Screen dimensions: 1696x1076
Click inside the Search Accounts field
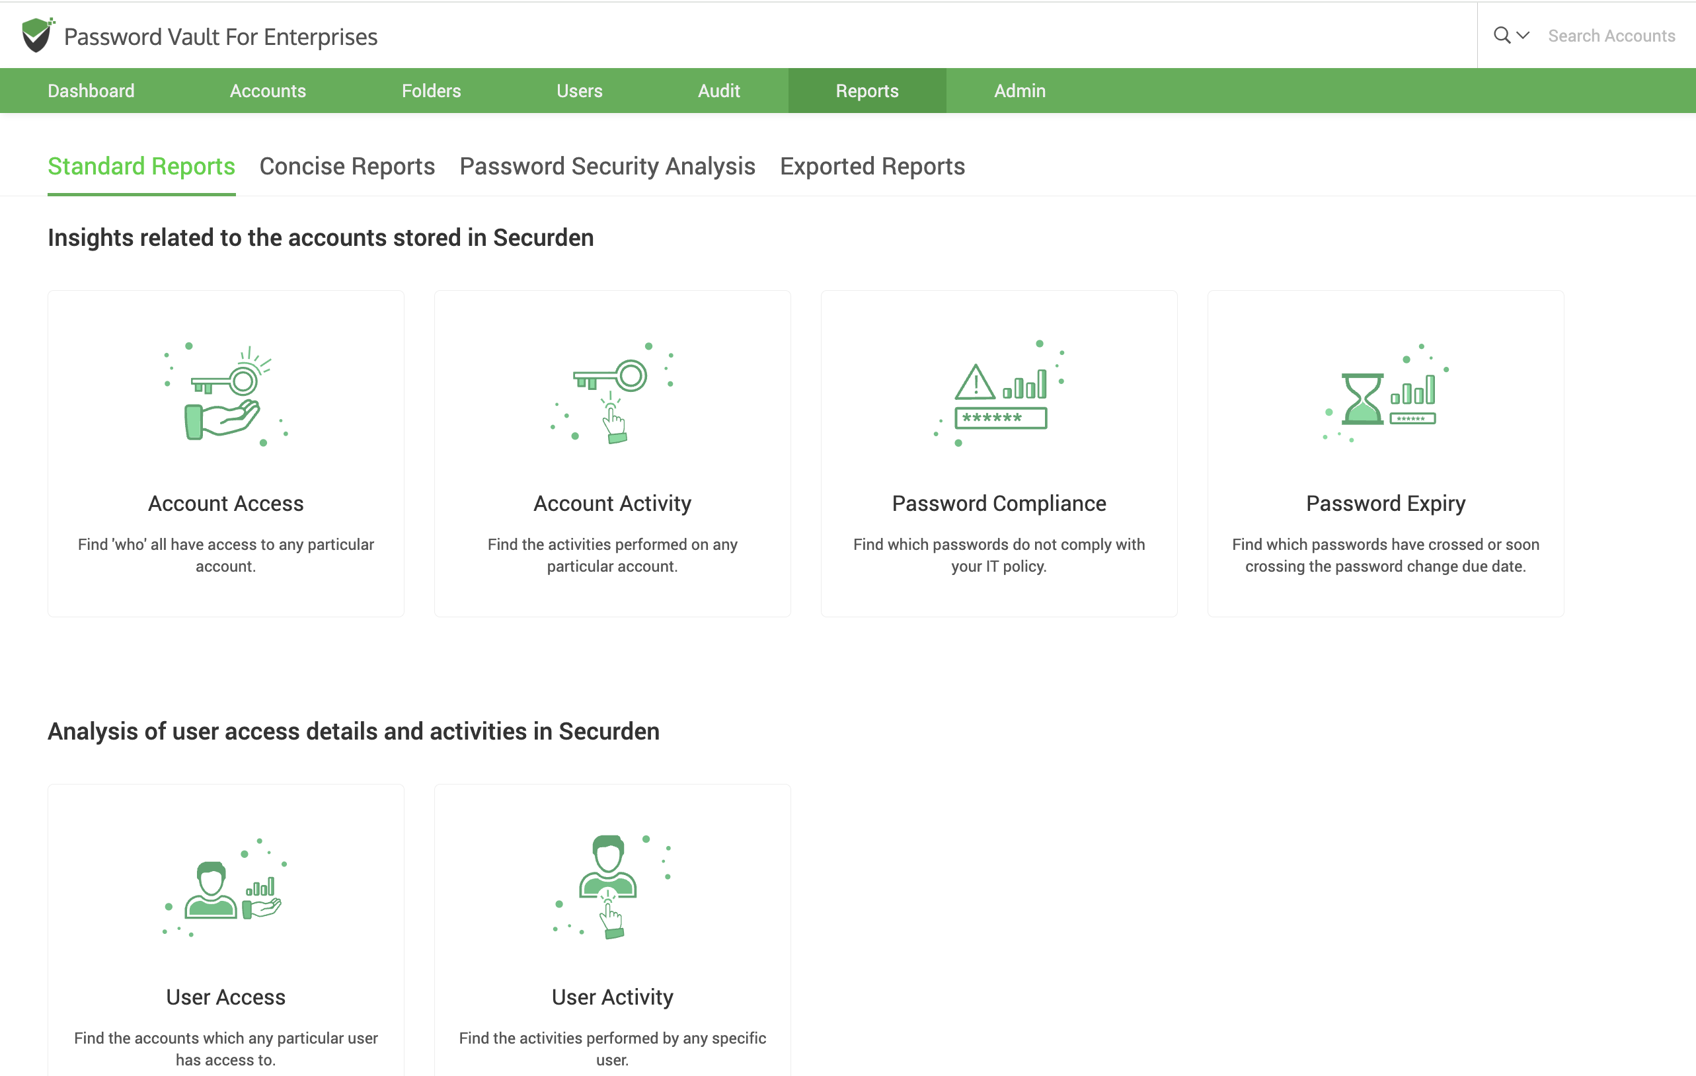(x=1611, y=35)
